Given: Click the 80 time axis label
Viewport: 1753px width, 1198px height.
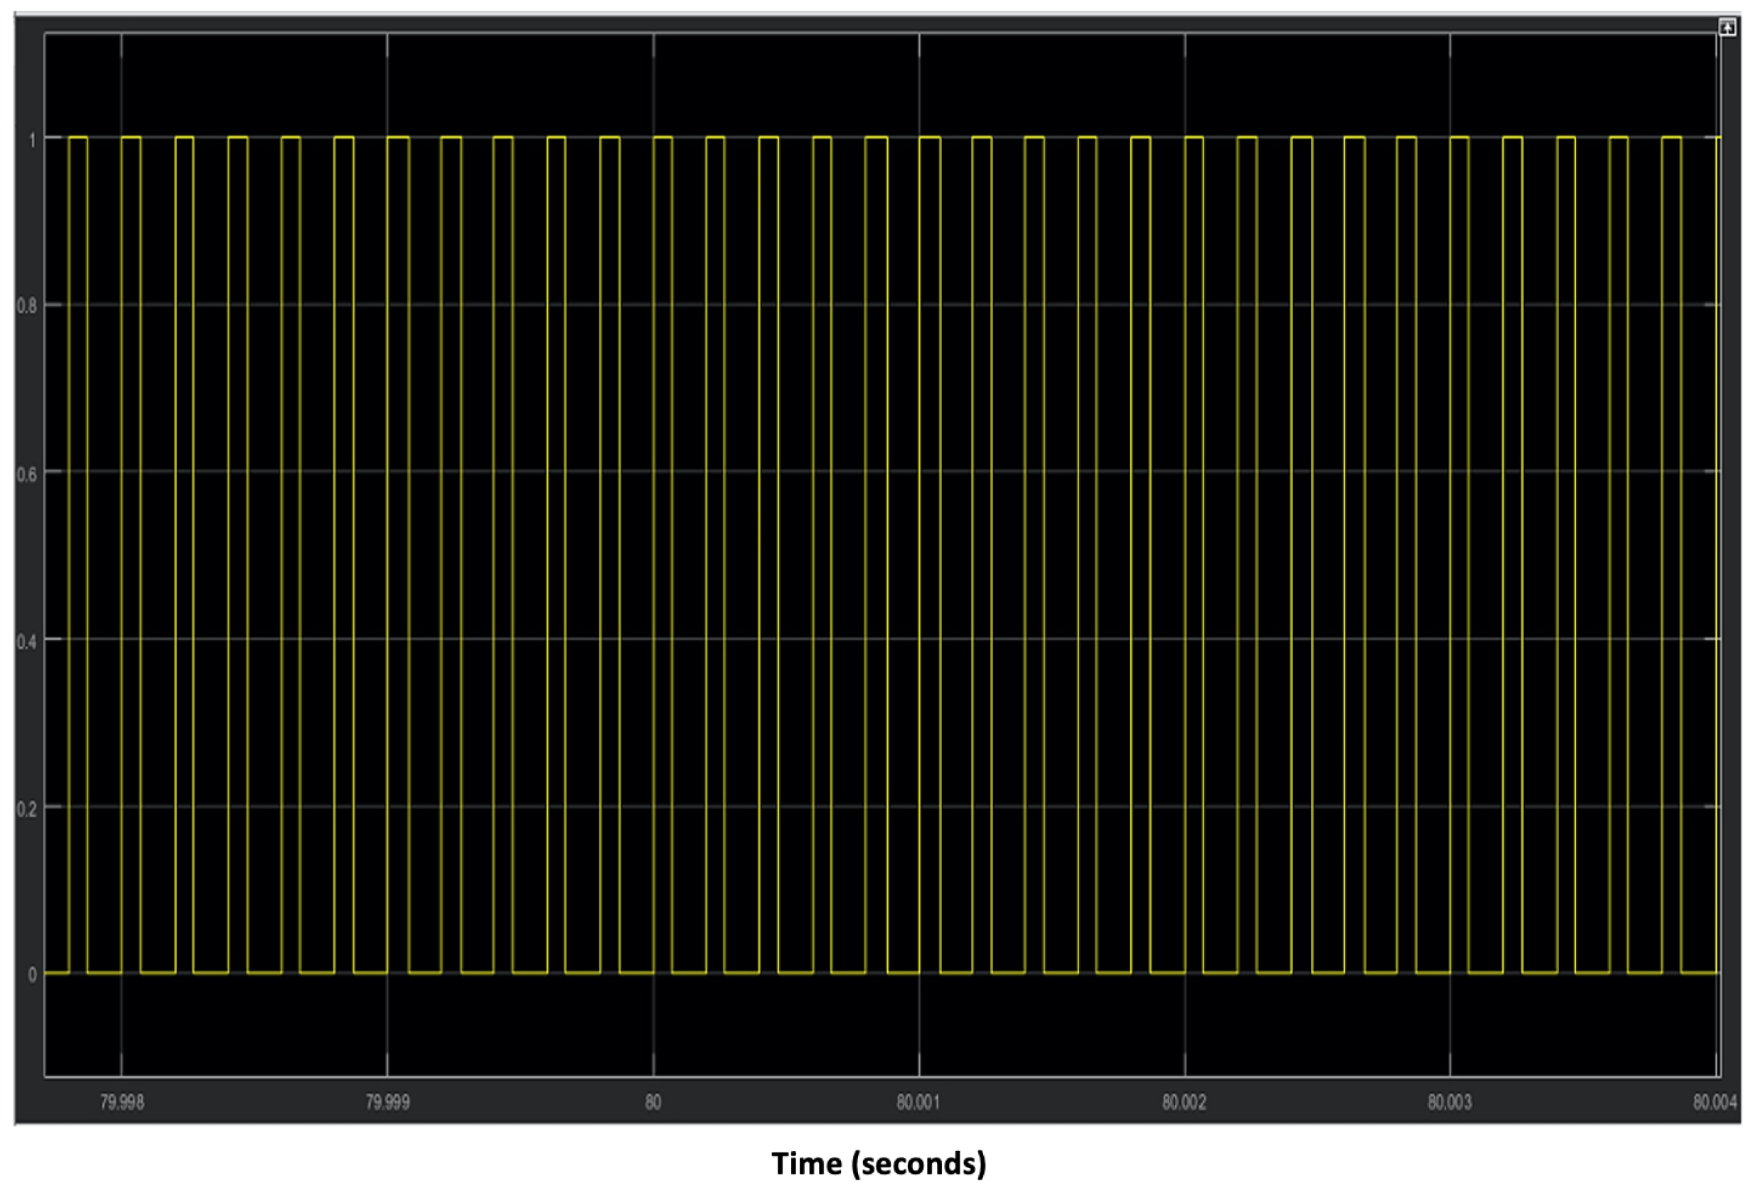Looking at the screenshot, I should tap(653, 1102).
